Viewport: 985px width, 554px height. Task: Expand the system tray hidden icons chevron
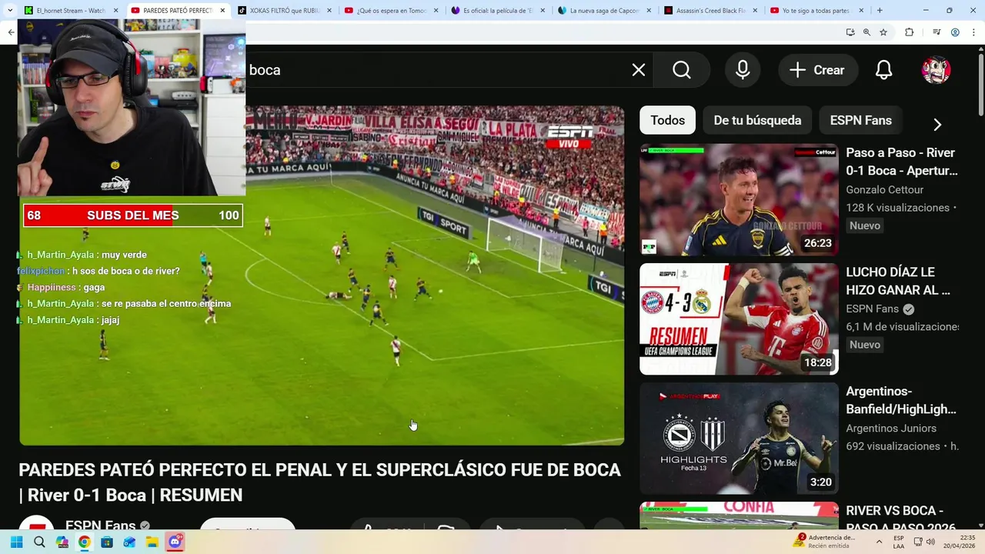coord(879,542)
